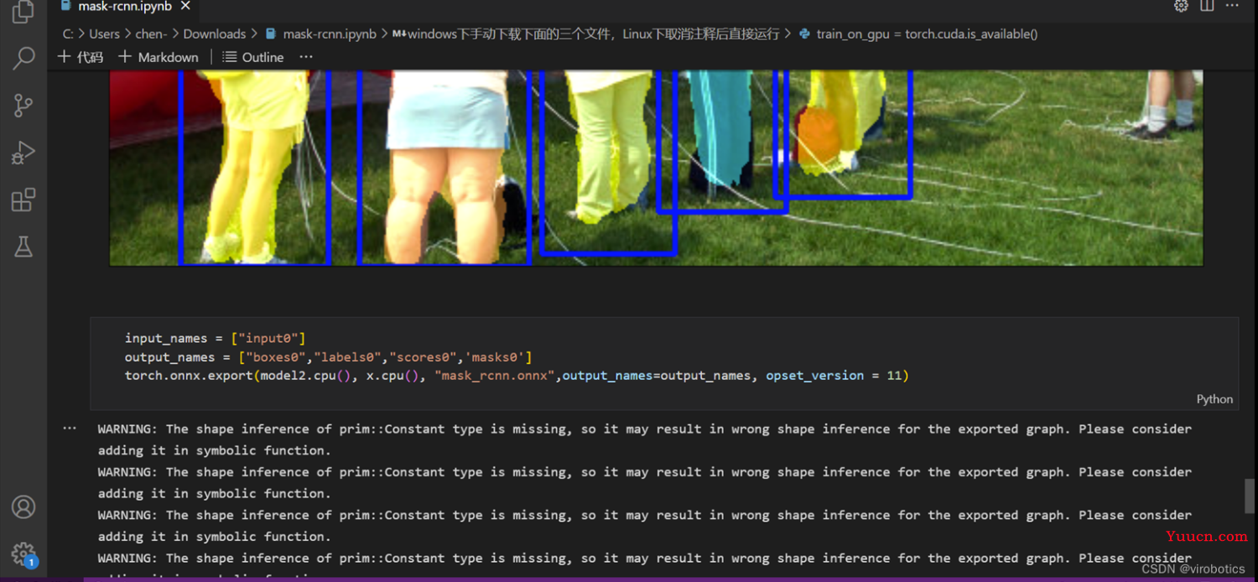Open the Accounts menu icon

(x=23, y=507)
